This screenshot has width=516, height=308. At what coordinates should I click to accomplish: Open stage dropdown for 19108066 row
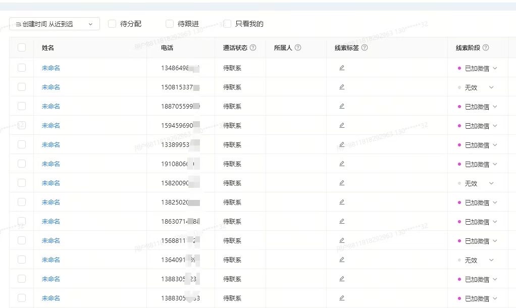click(478, 164)
